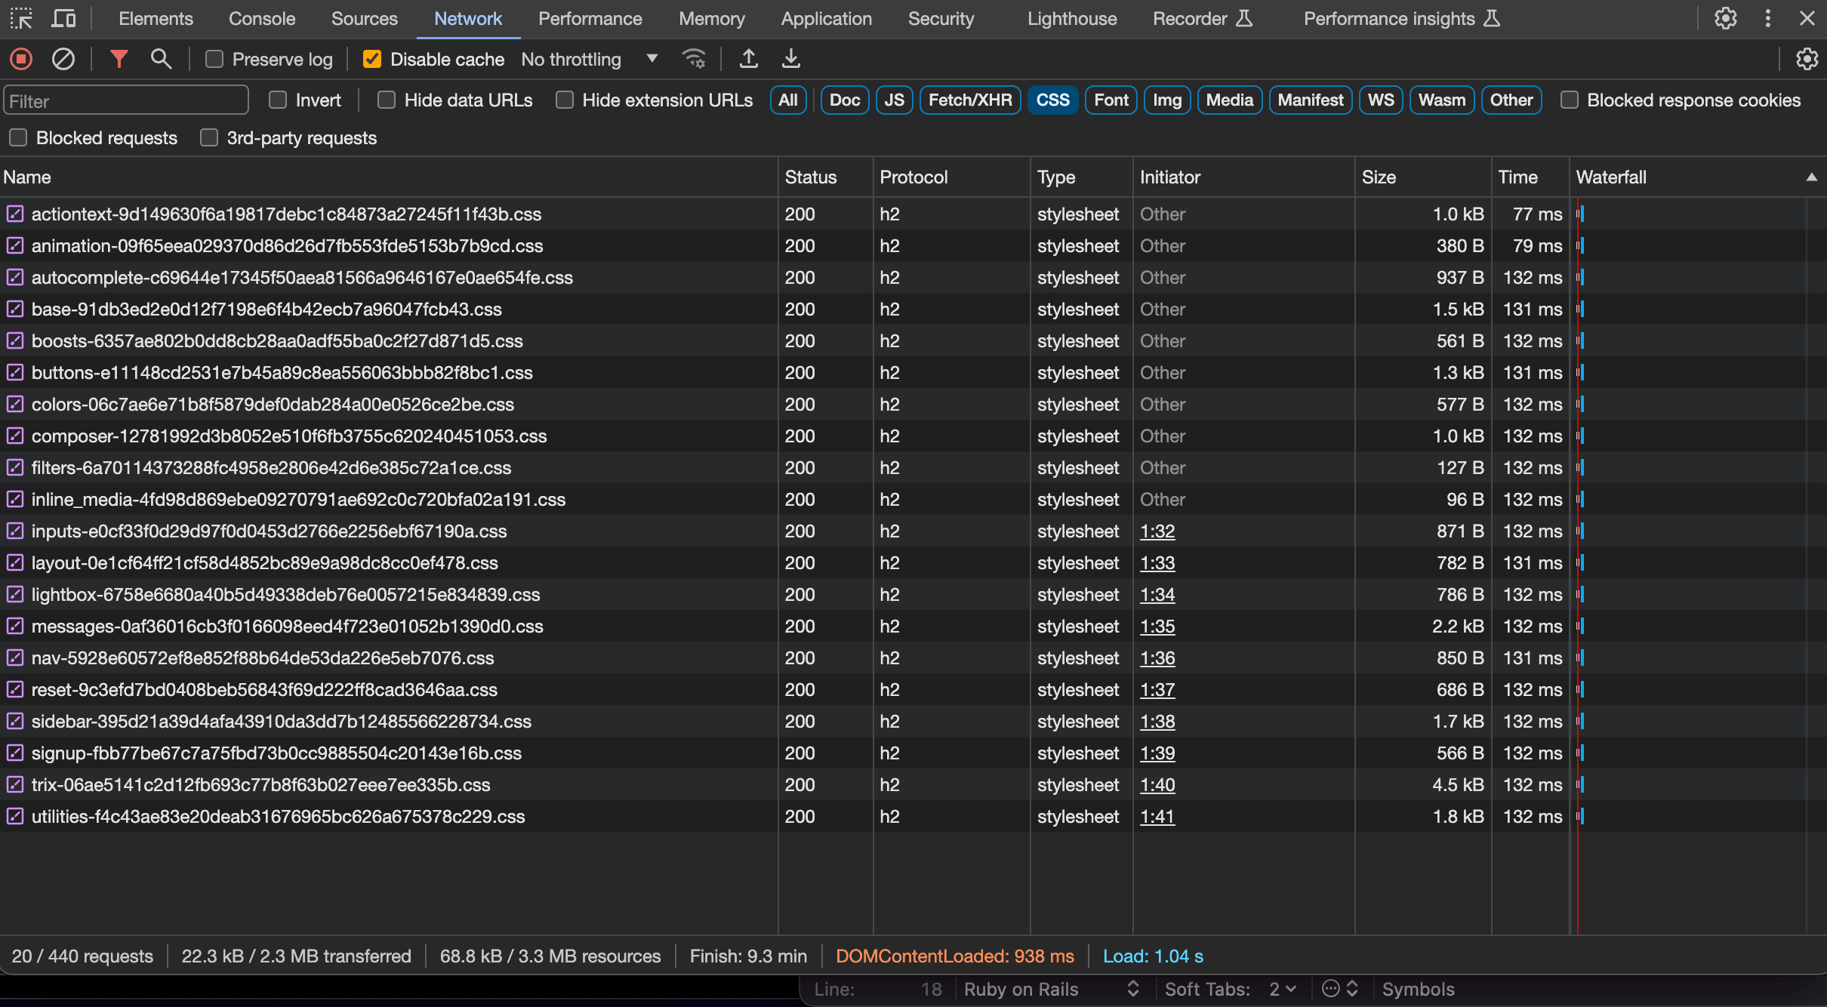Select the All request type filter
This screenshot has height=1007, width=1827.
pyautogui.click(x=788, y=100)
